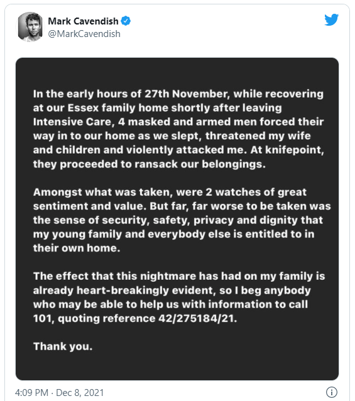Click the paragraph starting 'The effect that'

(x=179, y=297)
